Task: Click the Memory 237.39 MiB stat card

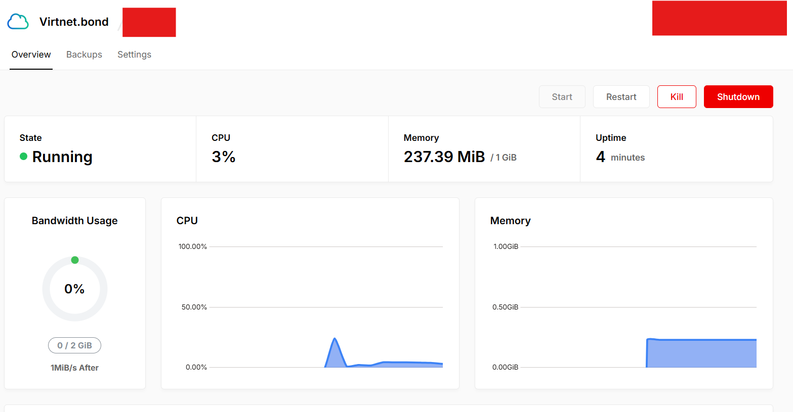Action: [484, 149]
